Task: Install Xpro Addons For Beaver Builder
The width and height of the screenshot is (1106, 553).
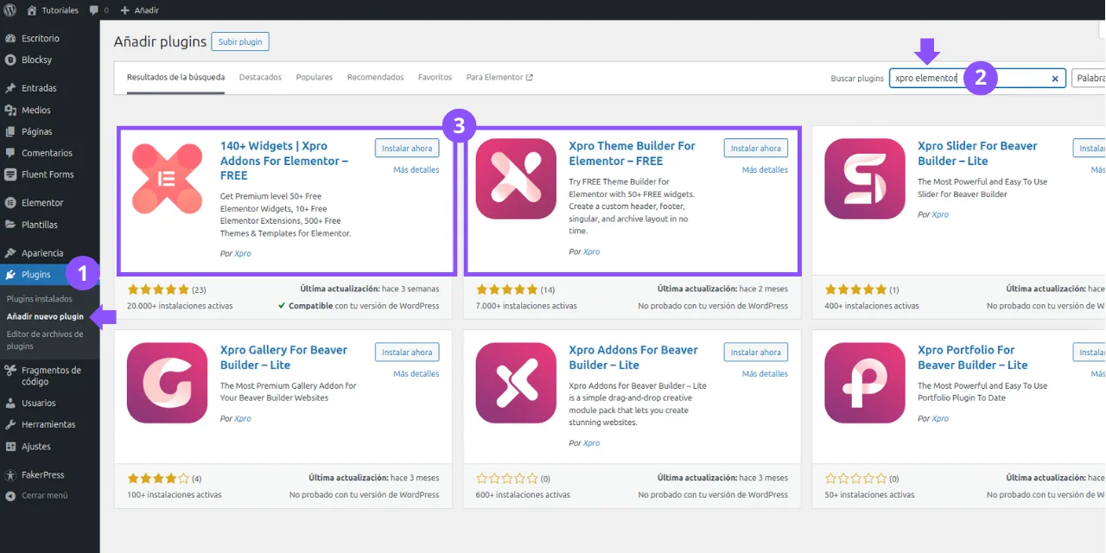Action: click(x=756, y=352)
